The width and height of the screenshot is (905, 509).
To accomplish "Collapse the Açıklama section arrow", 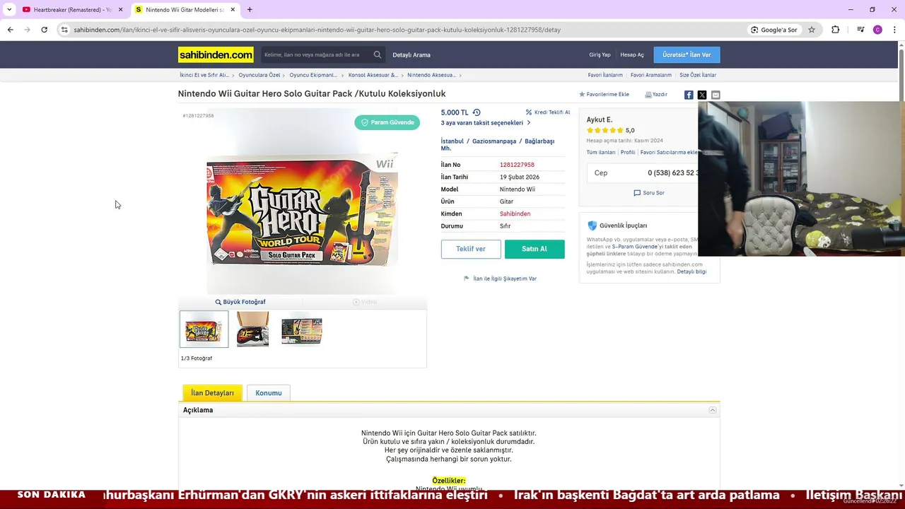I will click(x=713, y=410).
